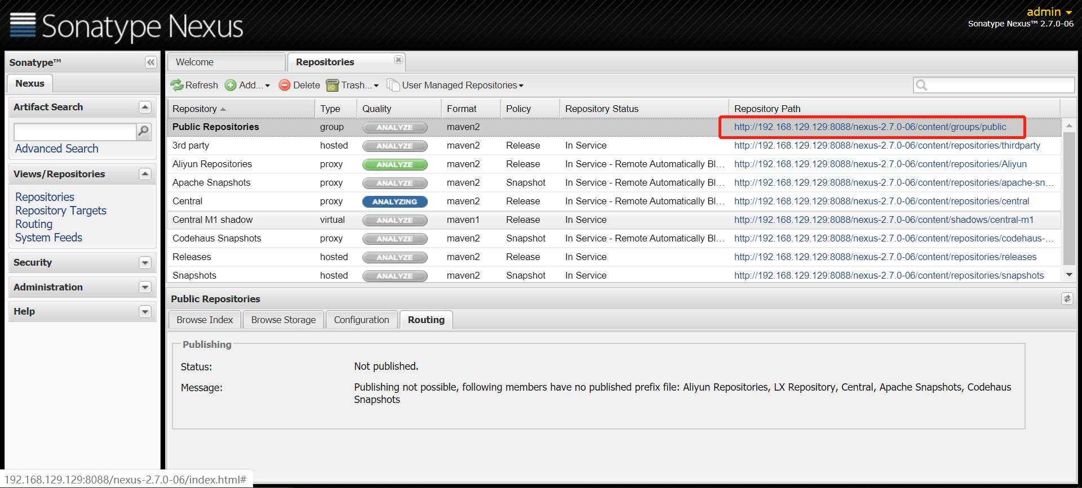Open the releases repository URL

click(885, 257)
